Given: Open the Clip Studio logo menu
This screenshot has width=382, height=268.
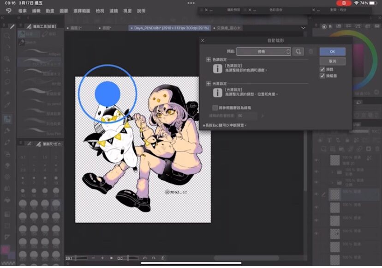Looking at the screenshot, I should click(x=8, y=11).
